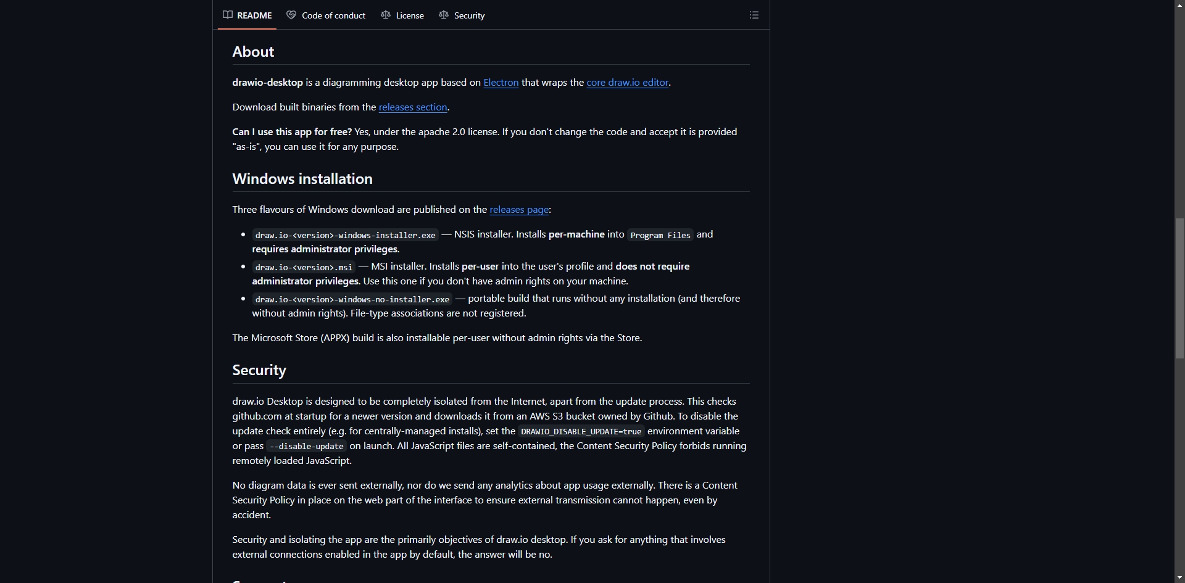Click the About heading
Image resolution: width=1185 pixels, height=583 pixels.
(253, 52)
